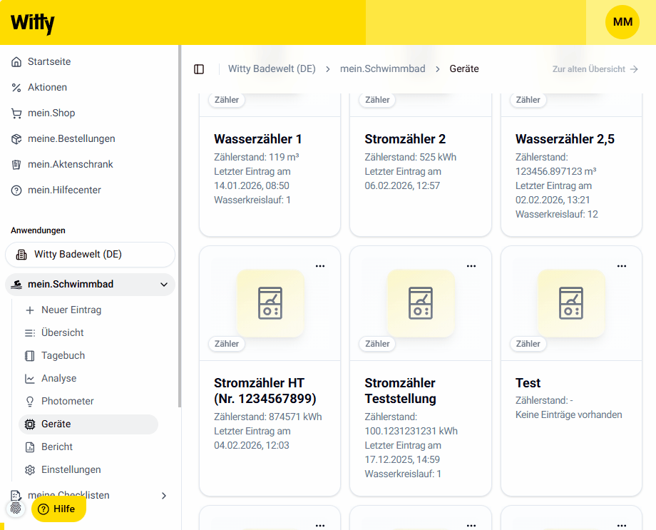Viewport: 656px width, 530px height.
Task: Click Keine Einträge vorhanden text
Action: [568, 415]
